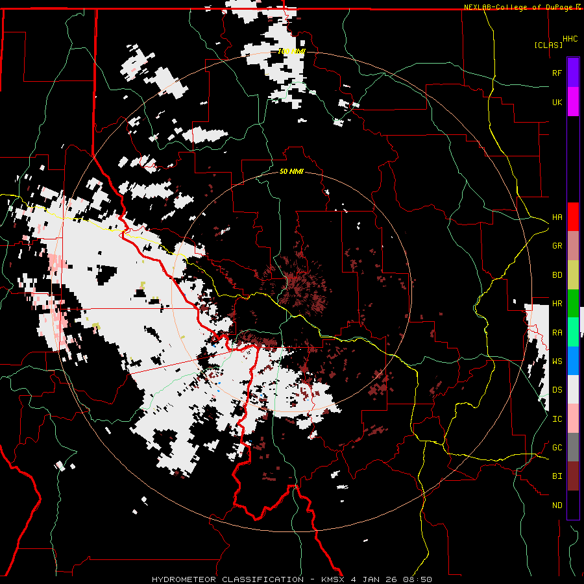The height and width of the screenshot is (584, 584).
Task: Click the 'HHC' product code text
Action: point(570,39)
